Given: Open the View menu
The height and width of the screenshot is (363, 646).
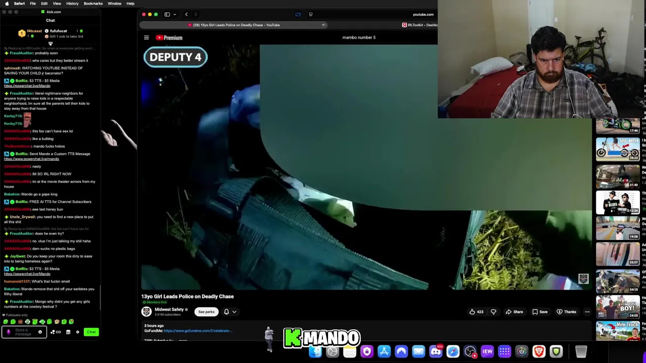Looking at the screenshot, I should click(57, 4).
